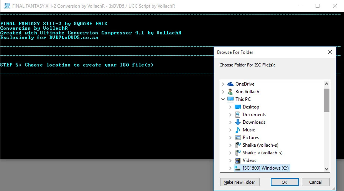The height and width of the screenshot is (191, 344).
Task: Select the OneDrive folder label
Action: pyautogui.click(x=245, y=84)
